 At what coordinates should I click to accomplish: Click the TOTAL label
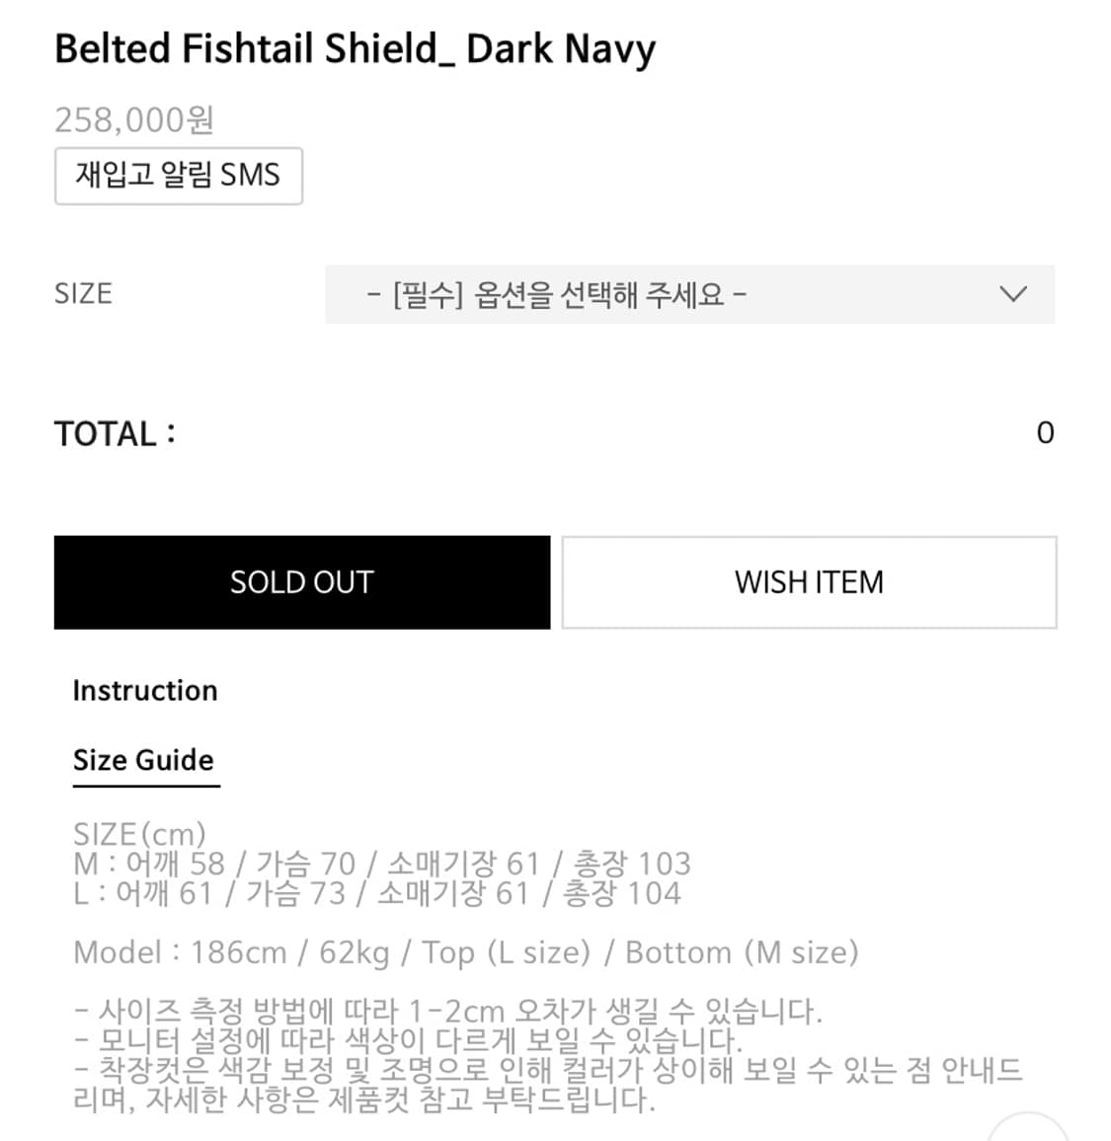click(115, 434)
